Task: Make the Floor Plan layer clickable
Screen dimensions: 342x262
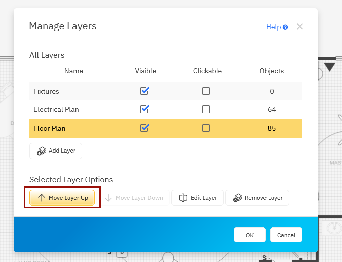Action: tap(206, 128)
